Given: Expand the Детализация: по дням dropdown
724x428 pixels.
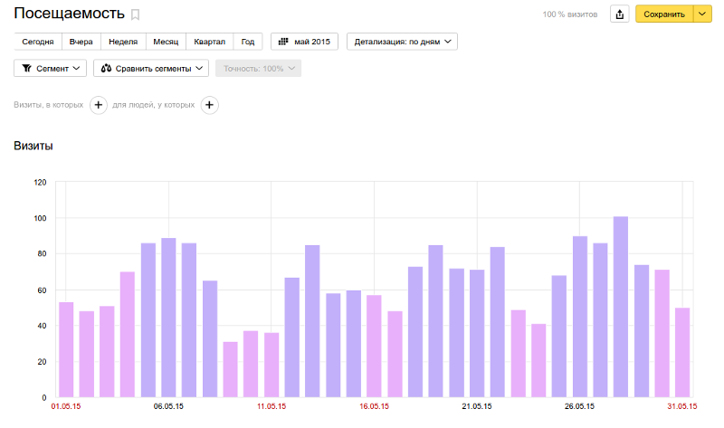Looking at the screenshot, I should pyautogui.click(x=402, y=42).
